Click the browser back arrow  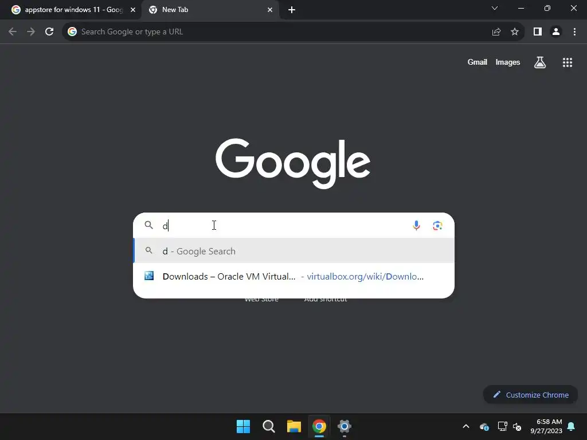coord(13,32)
